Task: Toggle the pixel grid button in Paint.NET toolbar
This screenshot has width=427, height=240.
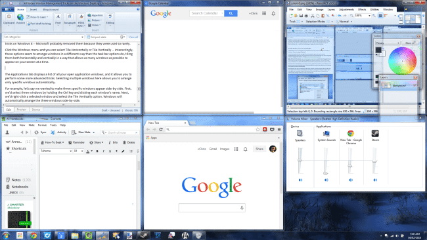Action: (381, 16)
